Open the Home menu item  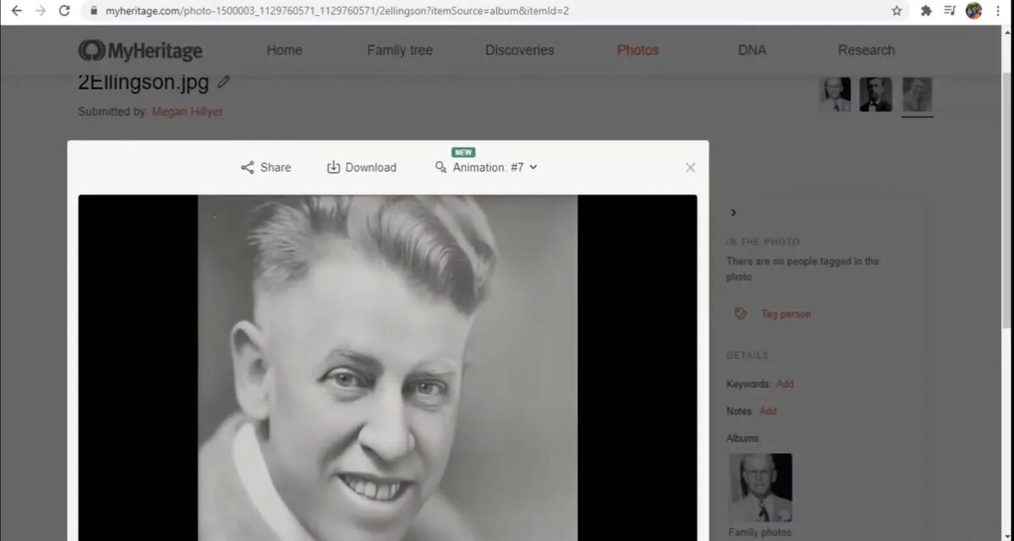coord(285,50)
